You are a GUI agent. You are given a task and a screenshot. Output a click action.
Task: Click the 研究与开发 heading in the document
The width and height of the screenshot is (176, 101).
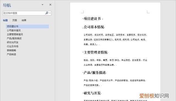92,93
